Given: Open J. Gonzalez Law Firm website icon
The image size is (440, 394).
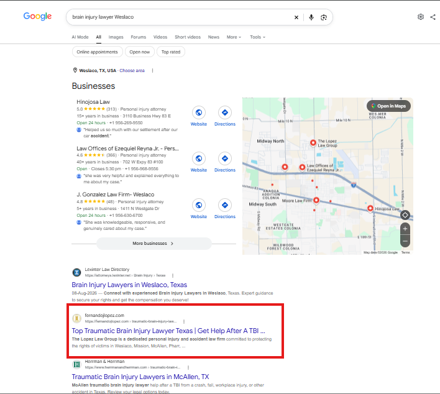Looking at the screenshot, I should pos(199,205).
